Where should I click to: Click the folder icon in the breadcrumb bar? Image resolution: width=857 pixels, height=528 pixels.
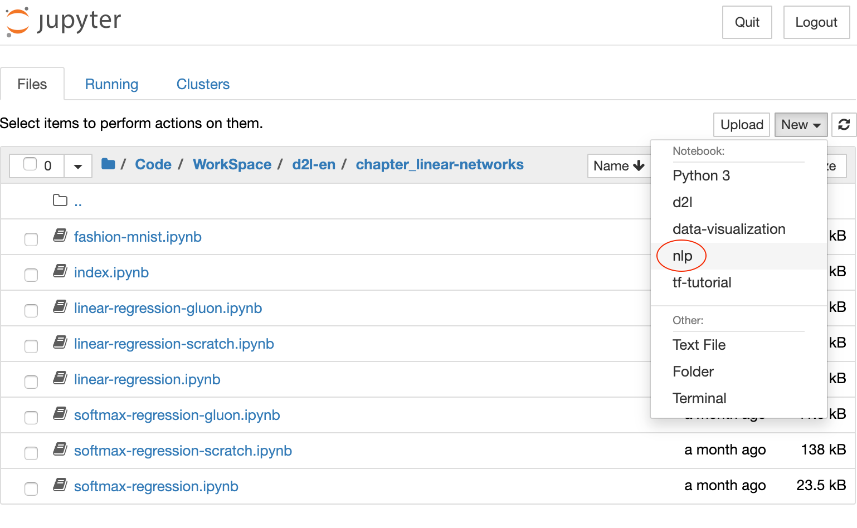click(x=108, y=164)
